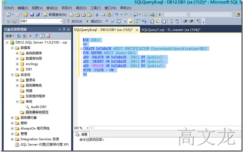Toggle the Object Explorer auto-hide pin
243x152 pixels.
64,29
